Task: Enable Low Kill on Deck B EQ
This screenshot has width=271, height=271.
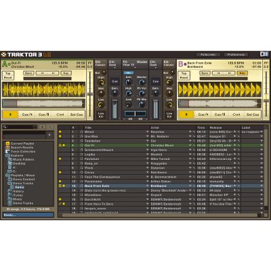Action: pyautogui.click(x=169, y=115)
